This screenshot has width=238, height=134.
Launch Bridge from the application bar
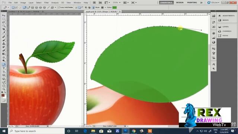click(x=94, y=3)
